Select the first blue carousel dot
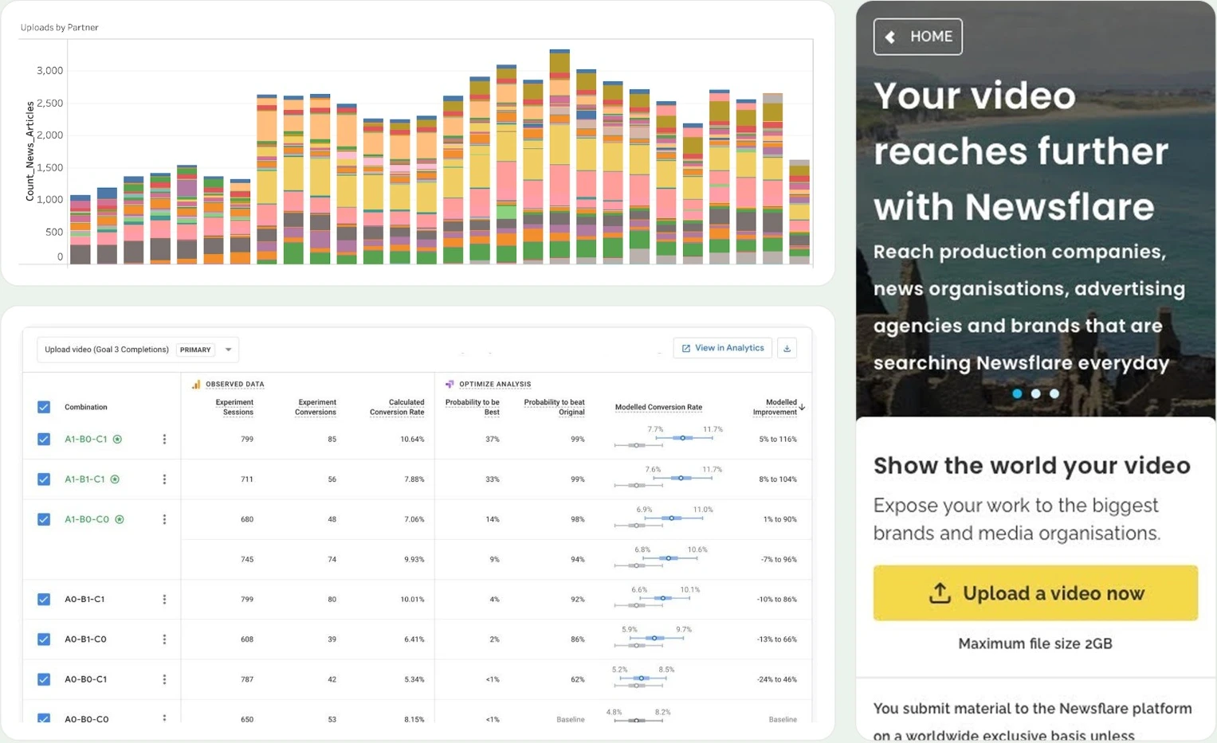This screenshot has width=1217, height=743. [x=1017, y=393]
